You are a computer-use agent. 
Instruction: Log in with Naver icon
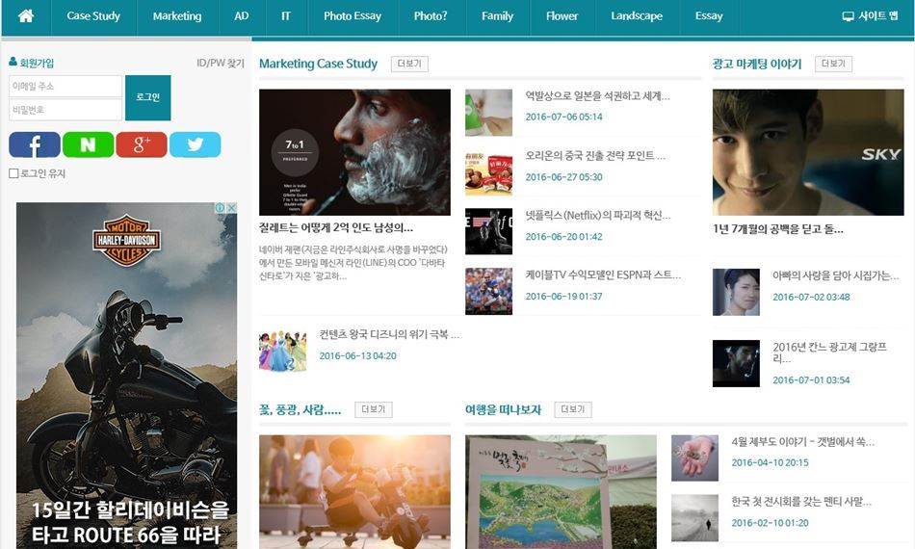coord(88,144)
